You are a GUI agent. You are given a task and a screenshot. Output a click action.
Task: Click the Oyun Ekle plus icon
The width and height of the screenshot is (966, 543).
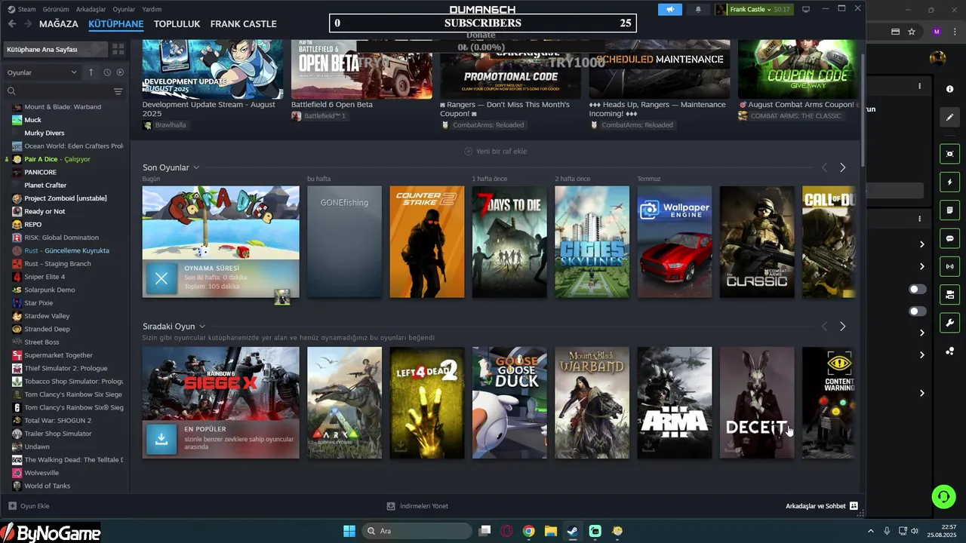pyautogui.click(x=12, y=506)
